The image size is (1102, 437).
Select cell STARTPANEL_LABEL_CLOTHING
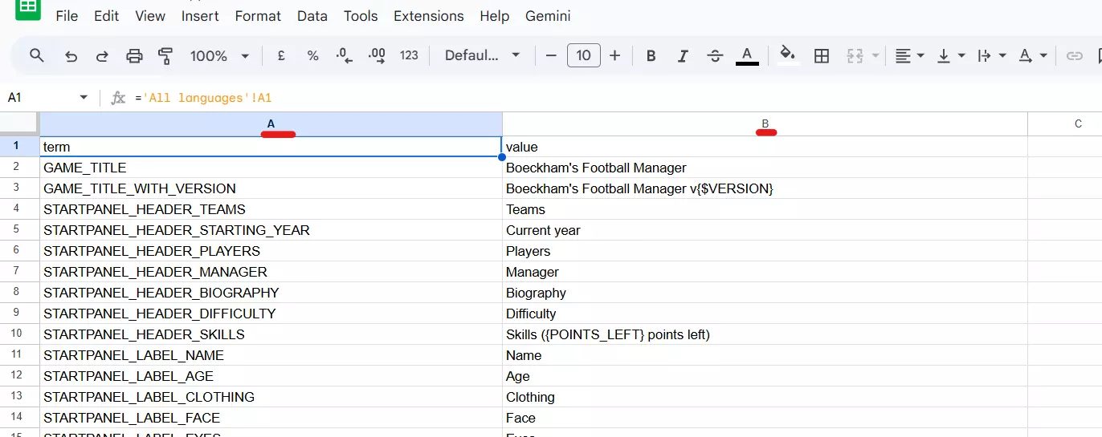[271, 397]
